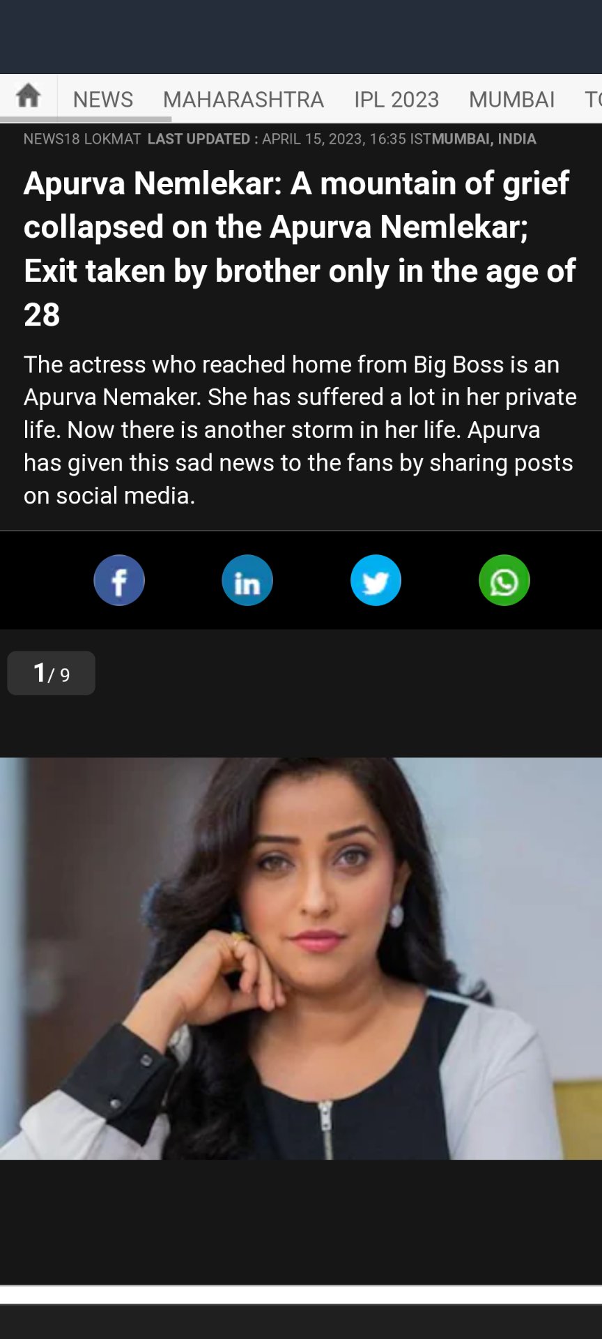Screen dimensions: 602x1339
Task: Click the article summary paragraph
Action: (300, 430)
